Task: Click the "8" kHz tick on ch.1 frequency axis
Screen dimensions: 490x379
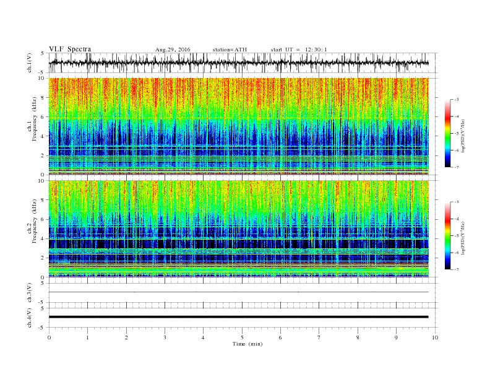Action: (x=43, y=98)
